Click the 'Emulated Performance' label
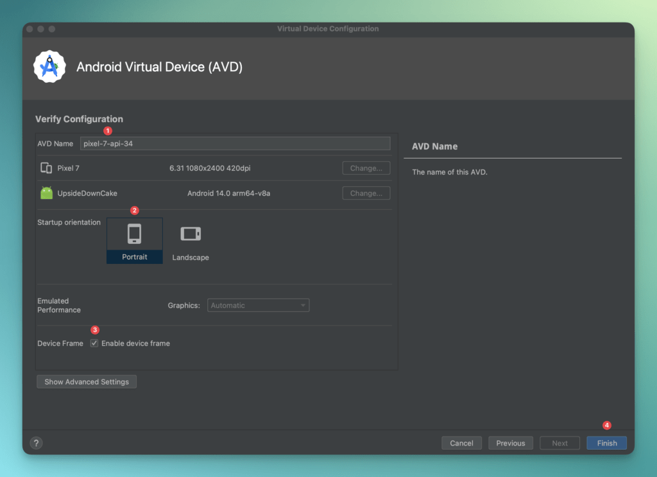 (x=58, y=305)
